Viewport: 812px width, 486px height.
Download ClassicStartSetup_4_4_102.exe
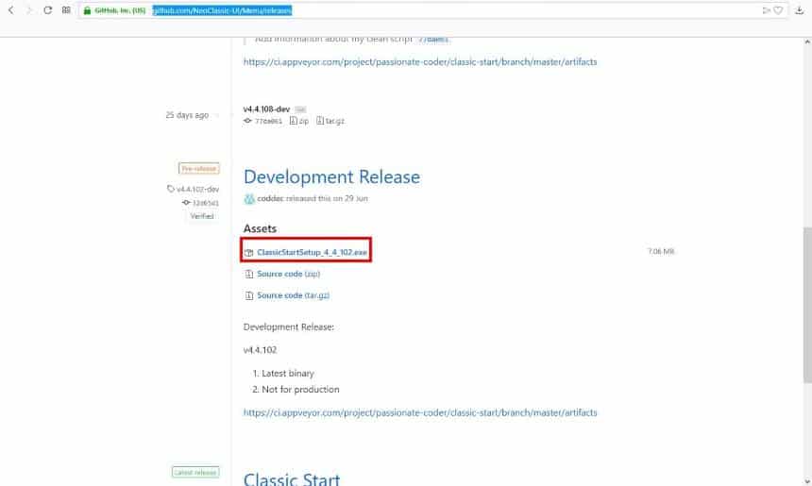tap(312, 253)
